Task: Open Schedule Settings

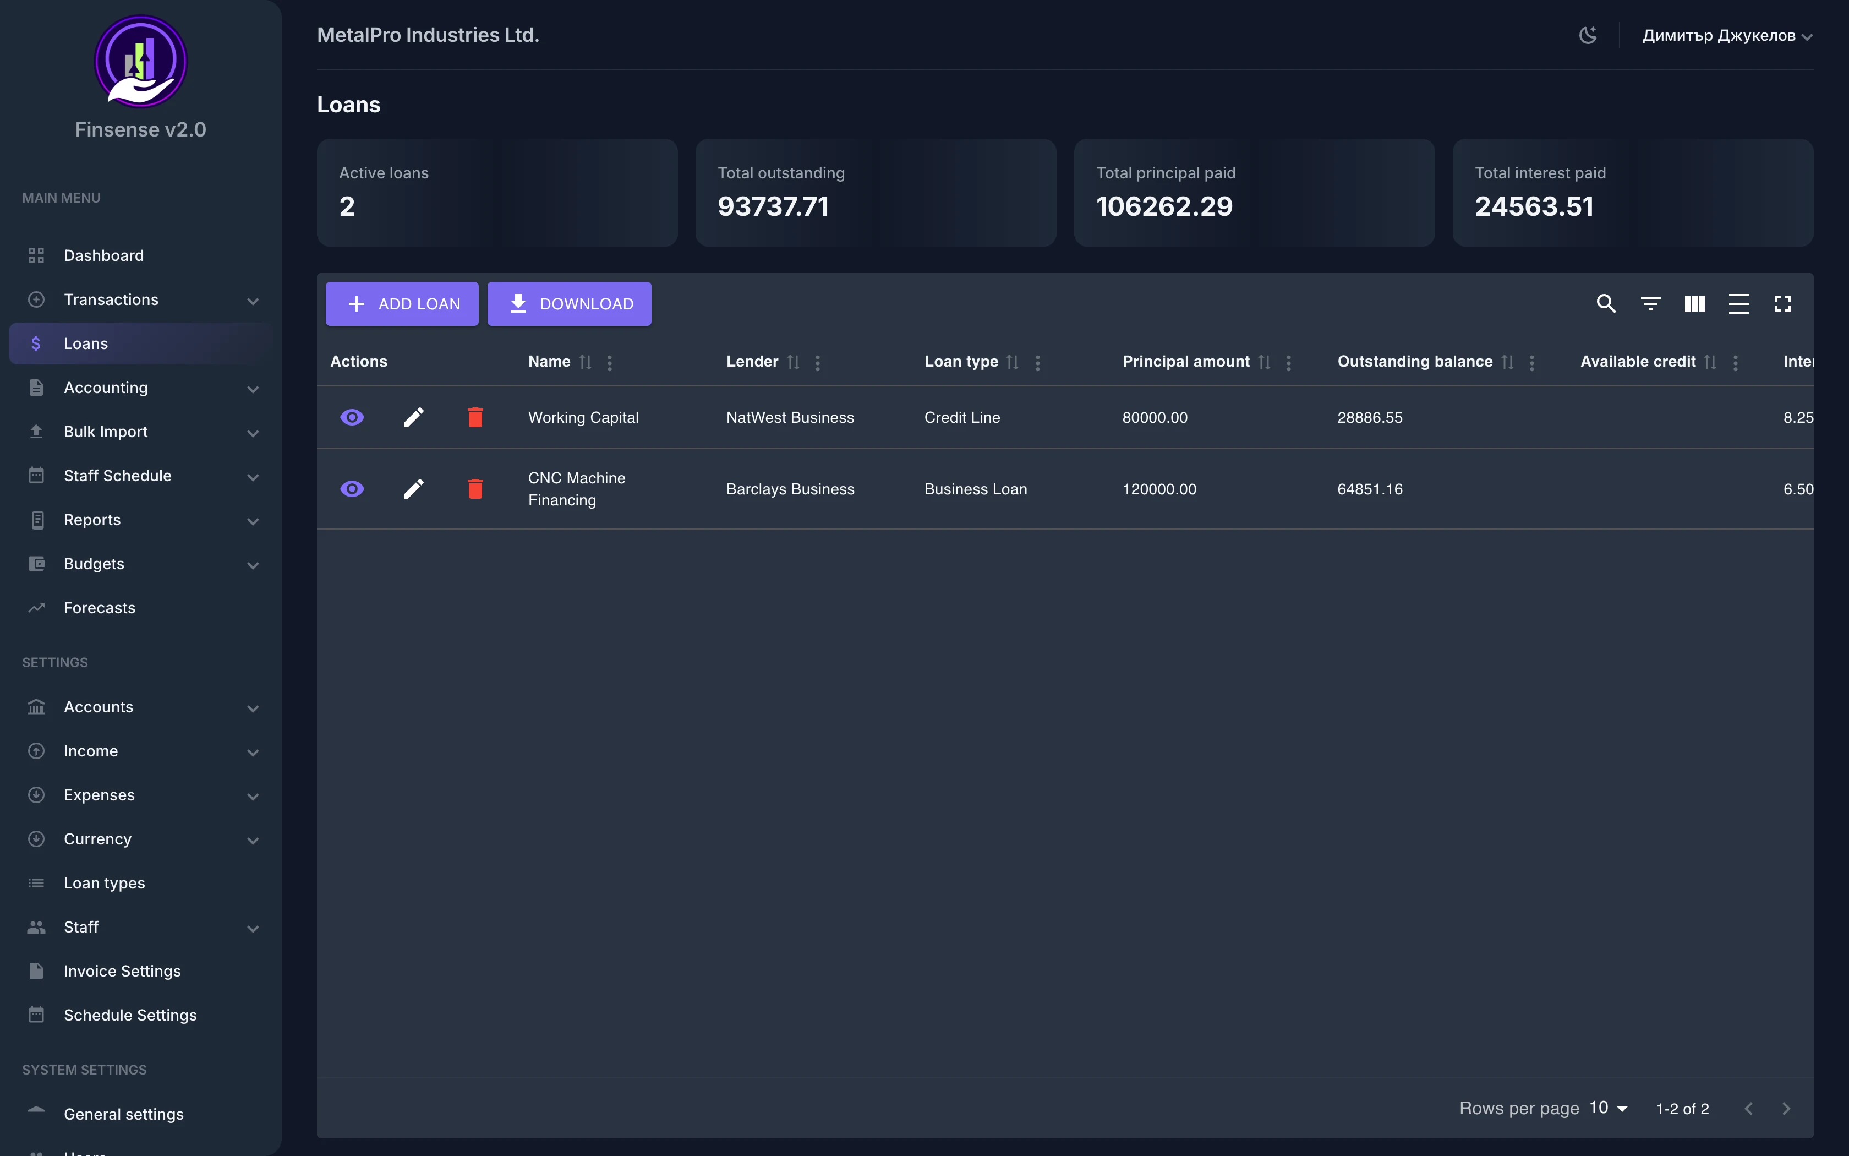Action: click(140, 1015)
